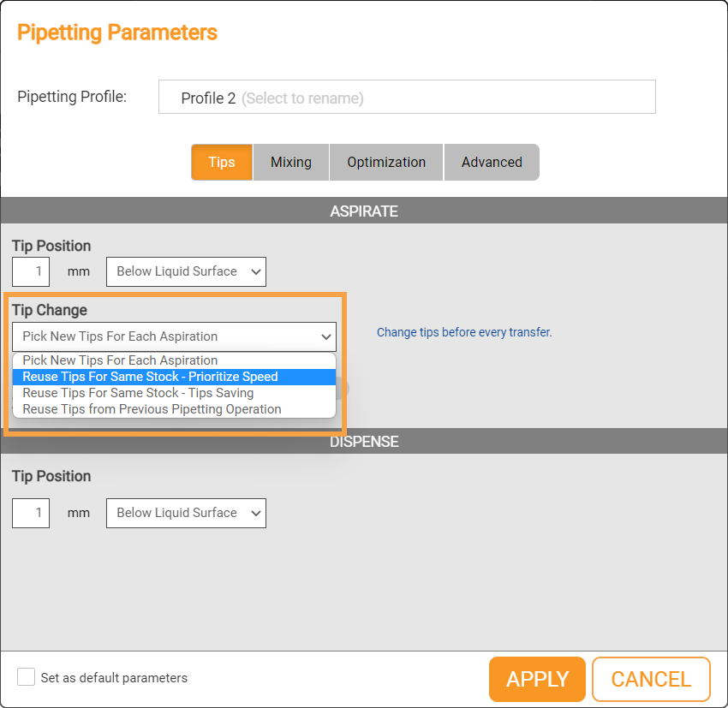Screen dimensions: 728x708
Task: Collapse the Tip Change combo box
Action: pyautogui.click(x=174, y=336)
